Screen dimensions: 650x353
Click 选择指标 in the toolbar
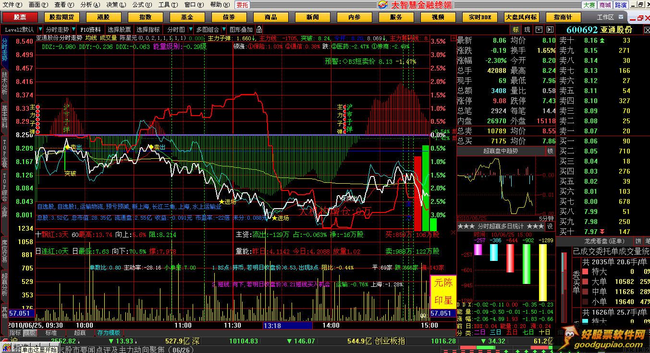pos(148,30)
